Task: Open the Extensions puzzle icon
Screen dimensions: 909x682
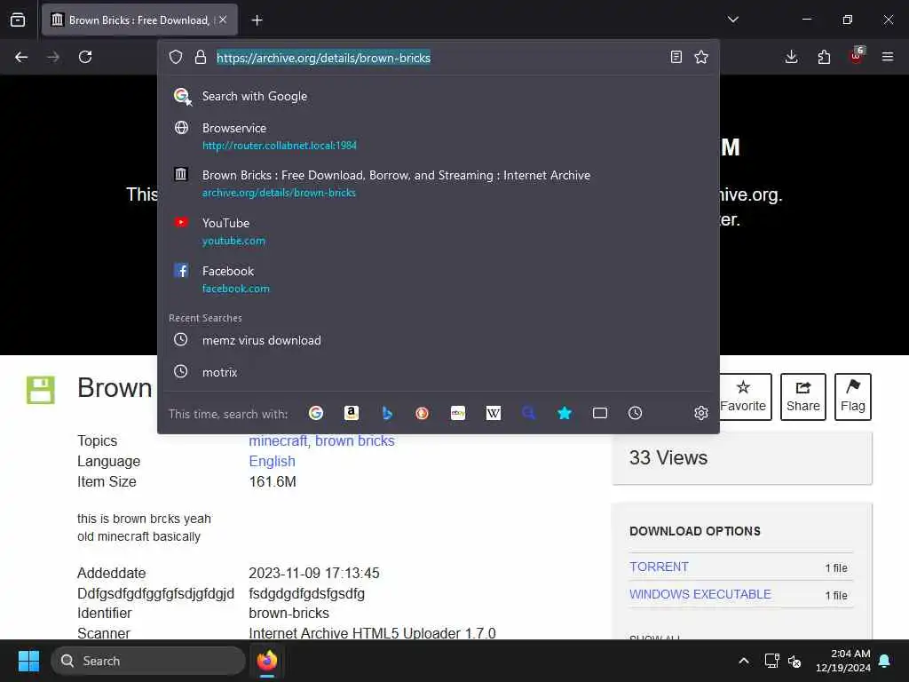Action: 824,57
